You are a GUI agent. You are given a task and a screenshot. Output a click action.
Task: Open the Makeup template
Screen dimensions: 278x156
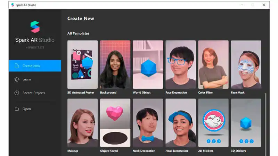pyautogui.click(x=82, y=123)
